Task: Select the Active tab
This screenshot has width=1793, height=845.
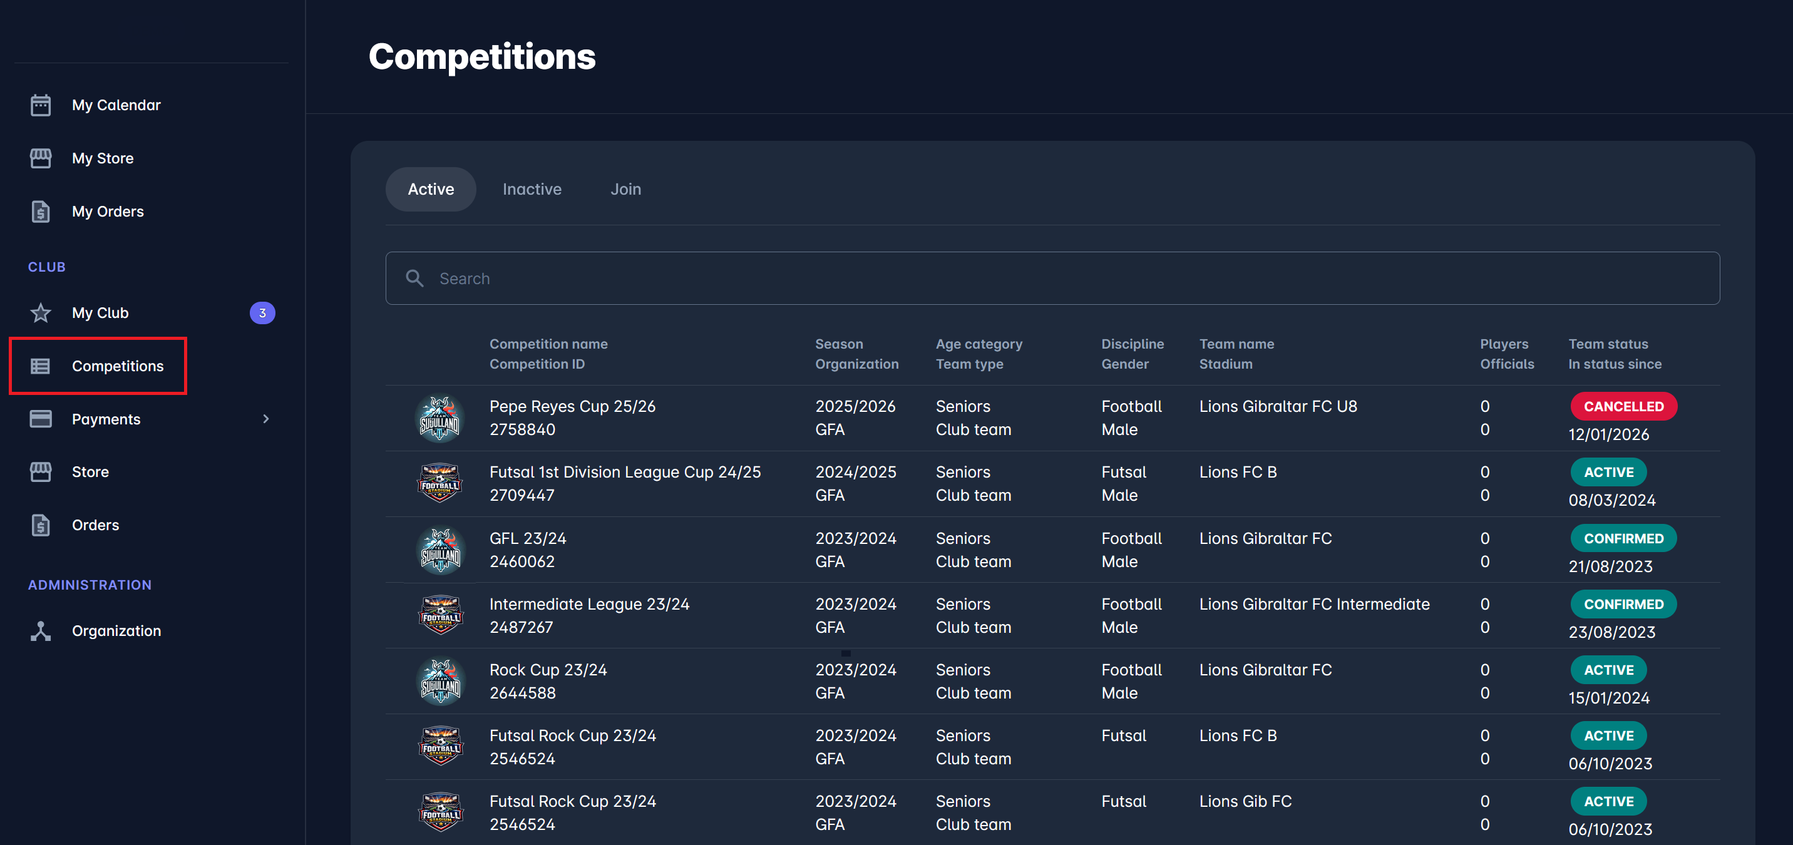Action: (430, 189)
